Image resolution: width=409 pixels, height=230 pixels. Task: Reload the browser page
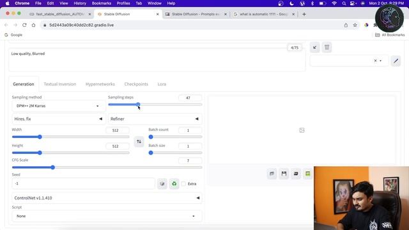point(24,25)
